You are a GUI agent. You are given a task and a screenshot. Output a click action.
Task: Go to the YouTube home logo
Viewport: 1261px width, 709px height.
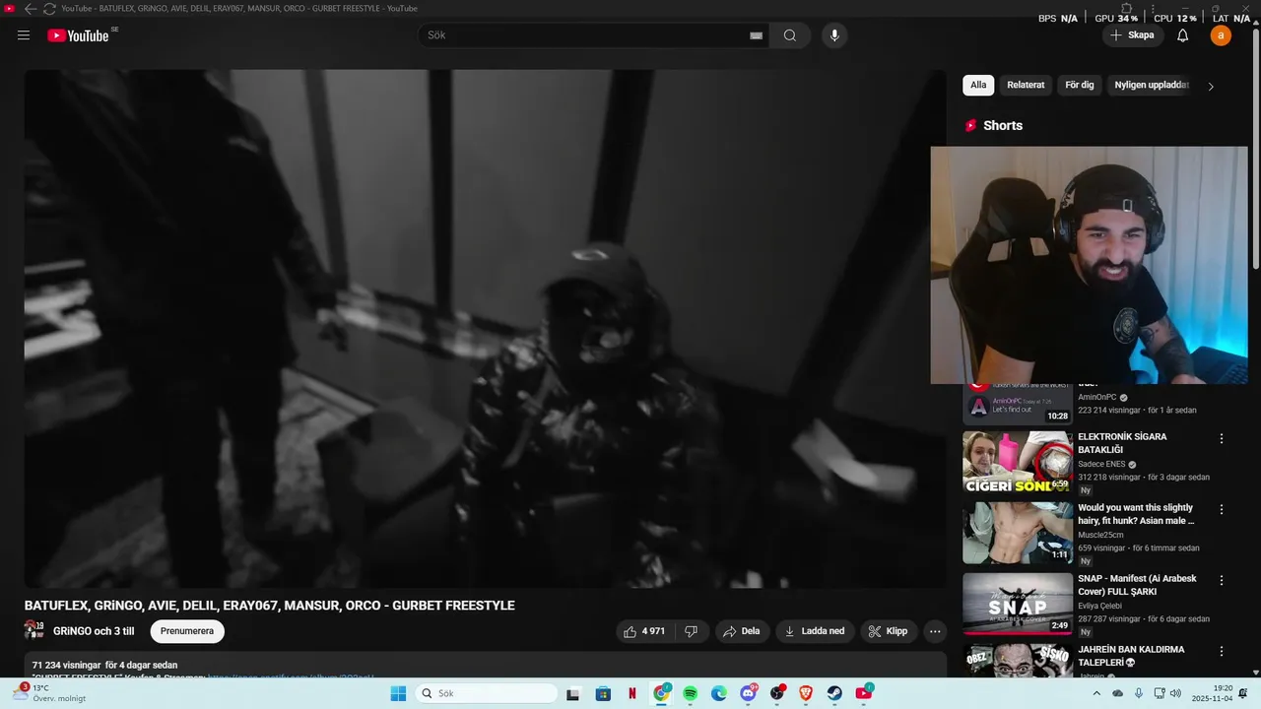pos(78,35)
